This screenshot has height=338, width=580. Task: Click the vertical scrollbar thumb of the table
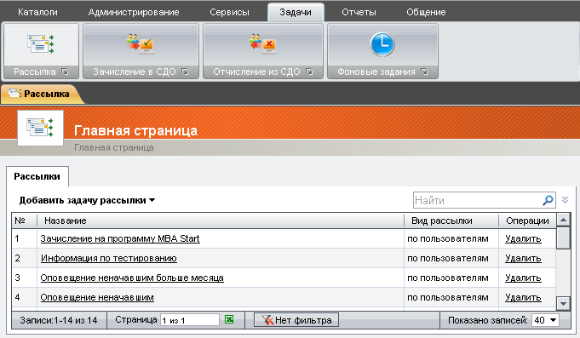coord(563,238)
